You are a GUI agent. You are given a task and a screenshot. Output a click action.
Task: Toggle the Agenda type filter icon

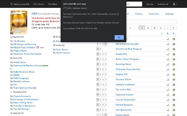pyautogui.click(x=142, y=28)
